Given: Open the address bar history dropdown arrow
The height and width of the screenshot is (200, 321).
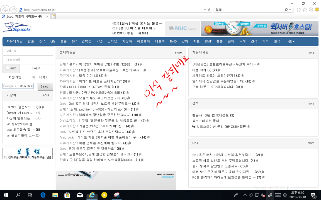Looking at the screenshot, I should click(205, 10).
